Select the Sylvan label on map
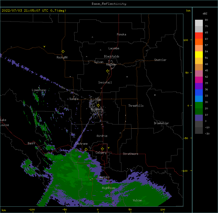 point(99,62)
